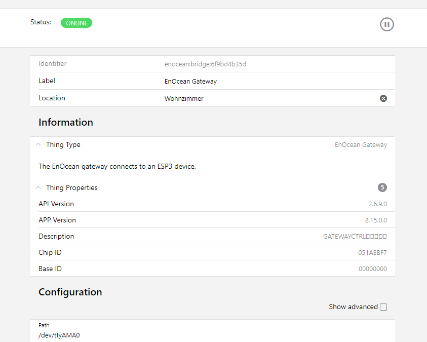
Task: Click the Thing Properties count badge
Action: [x=382, y=187]
